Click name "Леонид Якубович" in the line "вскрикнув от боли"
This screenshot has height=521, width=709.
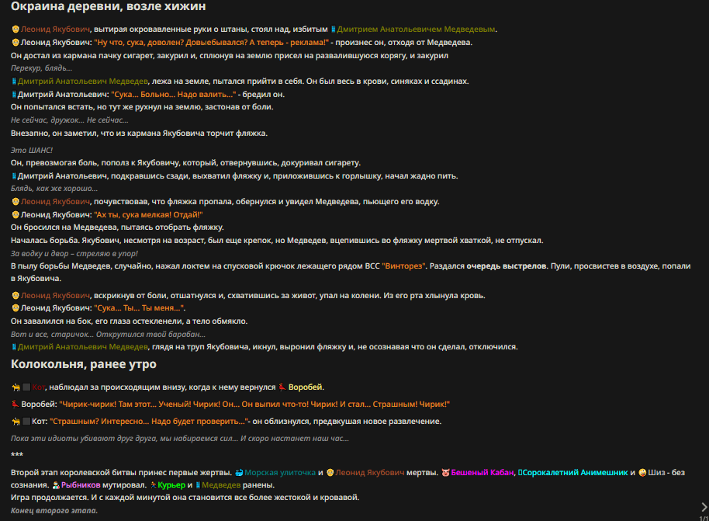pyautogui.click(x=55, y=295)
